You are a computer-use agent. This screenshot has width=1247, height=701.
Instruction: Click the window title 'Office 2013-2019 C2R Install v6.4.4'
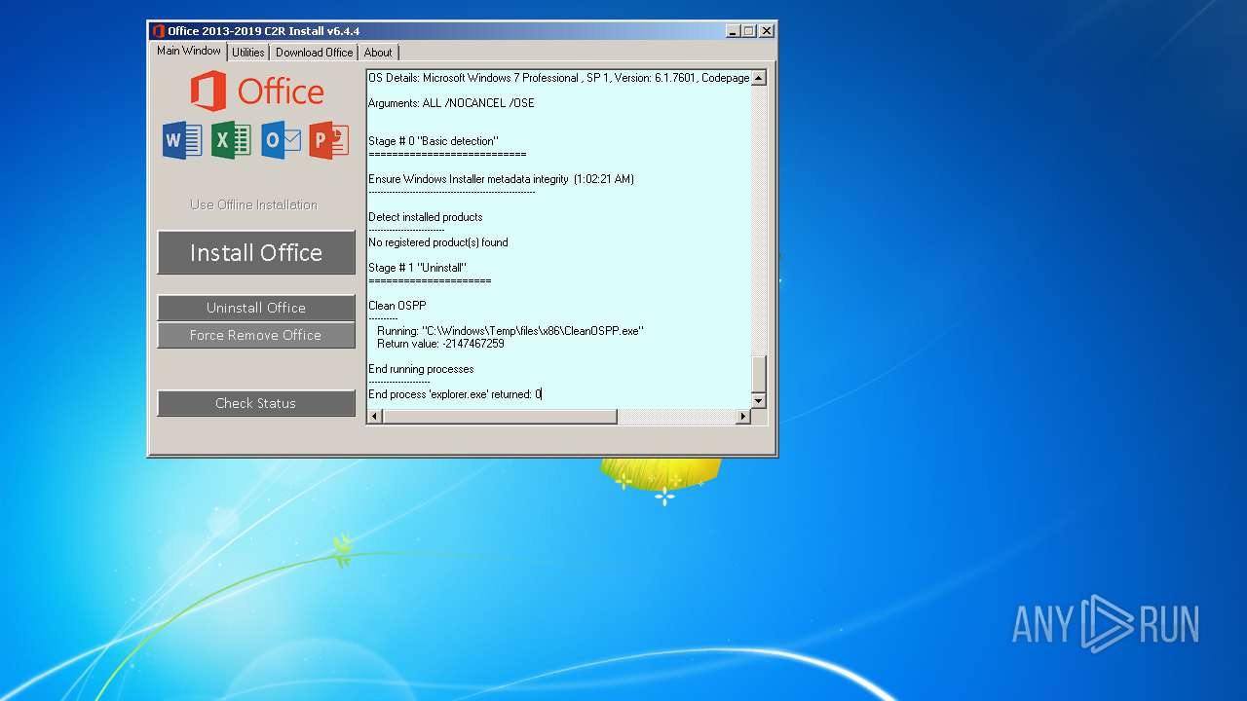click(263, 31)
